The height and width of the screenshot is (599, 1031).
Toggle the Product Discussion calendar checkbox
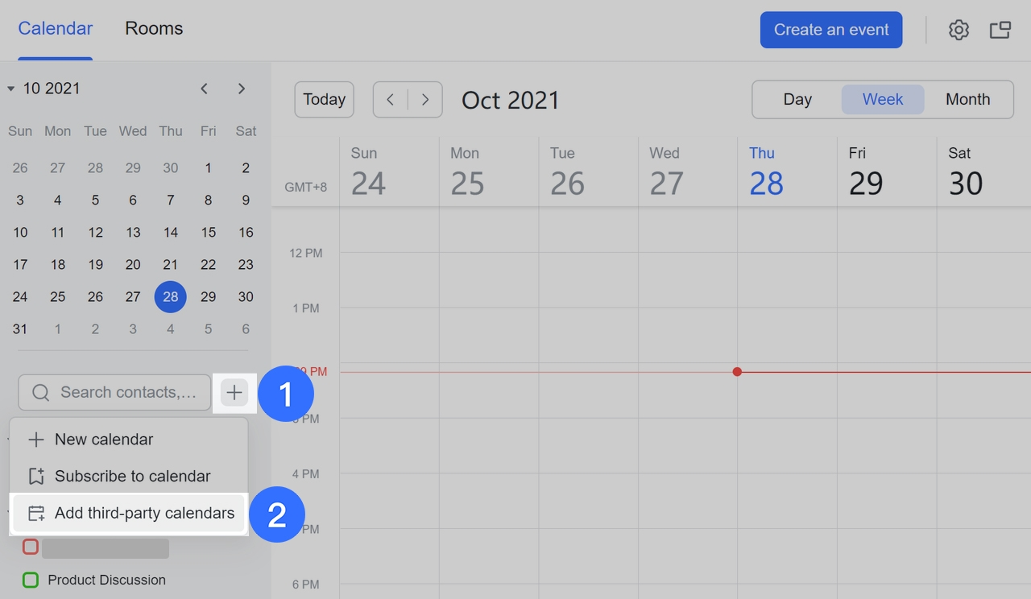tap(31, 580)
